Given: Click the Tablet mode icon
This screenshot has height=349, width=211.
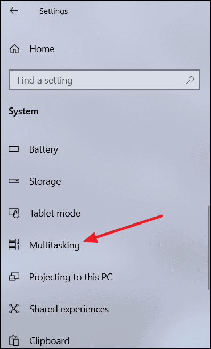Looking at the screenshot, I should pyautogui.click(x=14, y=213).
